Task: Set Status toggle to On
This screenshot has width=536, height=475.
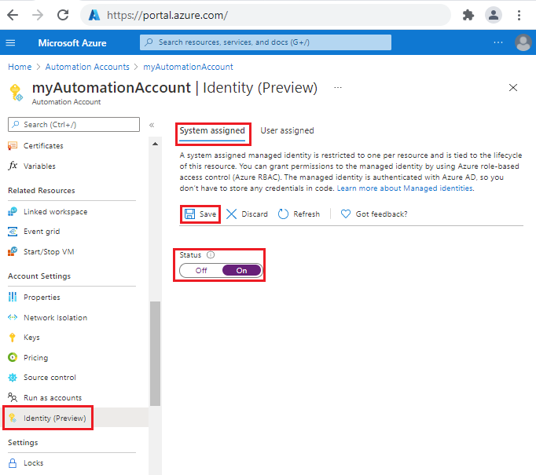Action: tap(242, 271)
